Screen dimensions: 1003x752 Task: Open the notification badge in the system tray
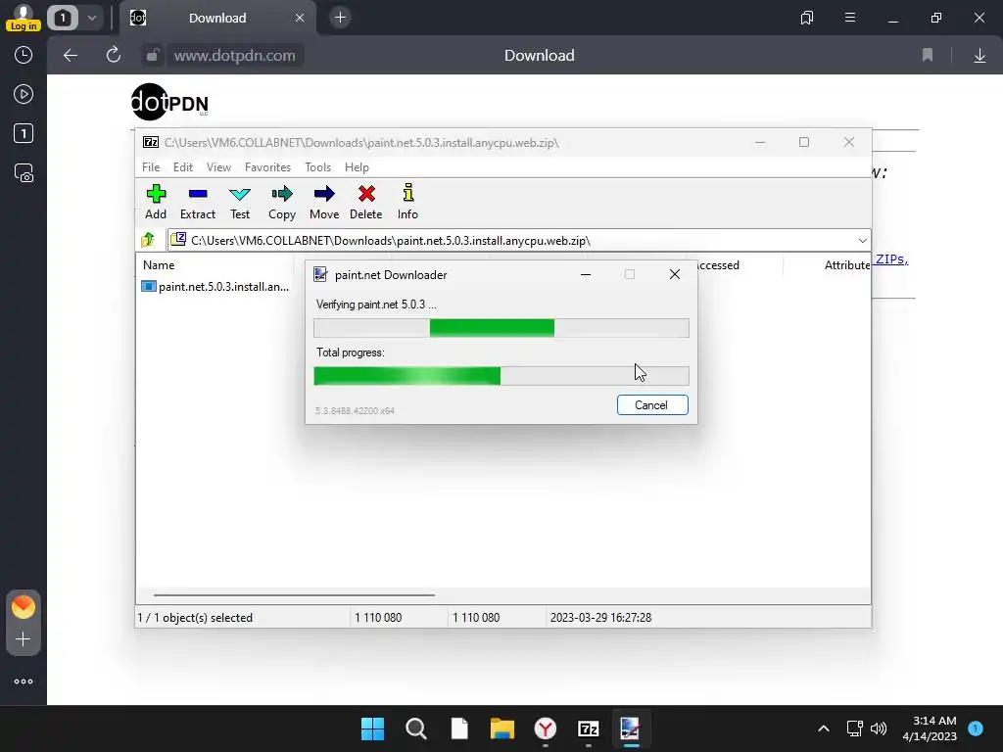[975, 728]
